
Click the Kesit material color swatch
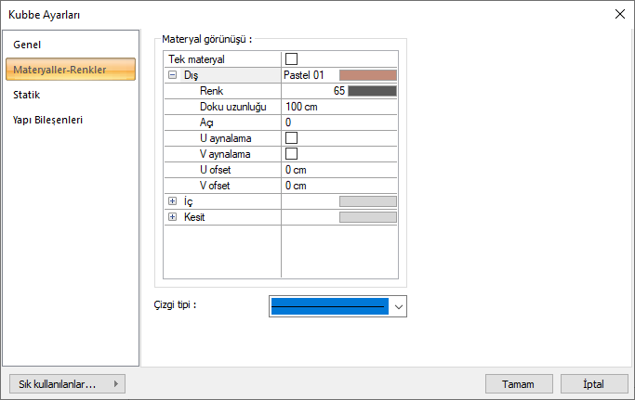pyautogui.click(x=368, y=217)
